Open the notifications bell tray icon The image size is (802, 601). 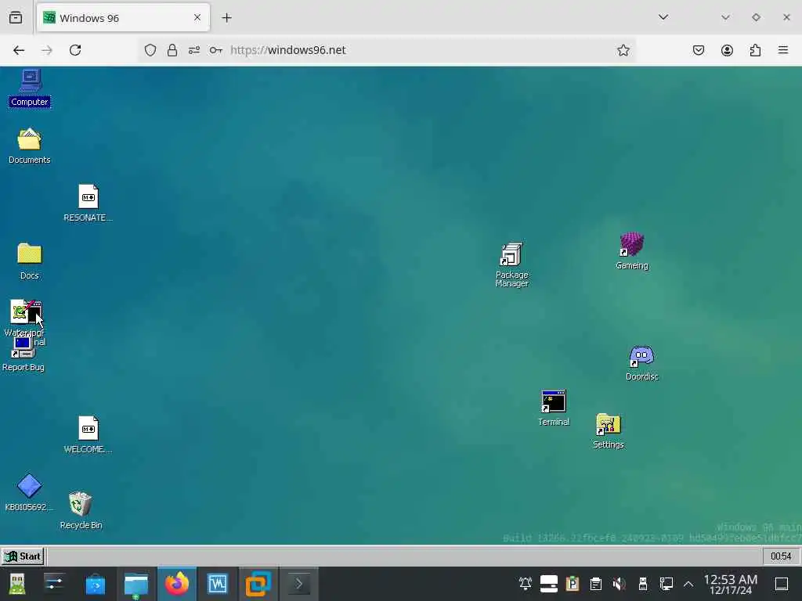tap(526, 583)
